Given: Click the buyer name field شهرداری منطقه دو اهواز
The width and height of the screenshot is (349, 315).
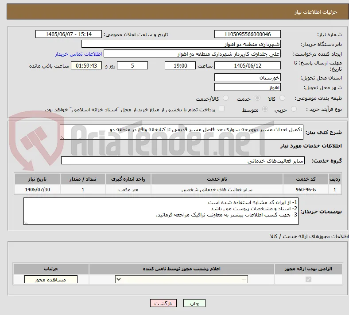Looking at the screenshot, I should (181, 44).
